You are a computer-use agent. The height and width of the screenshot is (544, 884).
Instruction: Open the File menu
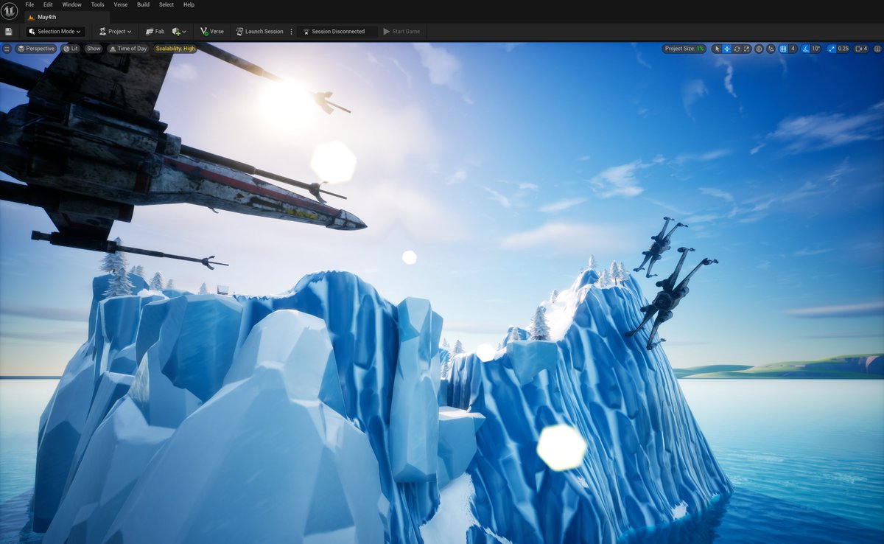(29, 4)
